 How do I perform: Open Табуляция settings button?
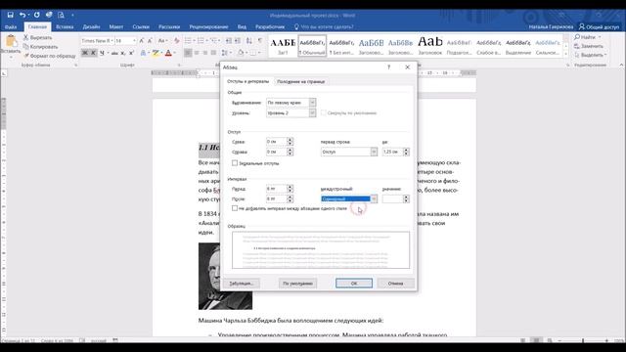click(242, 283)
